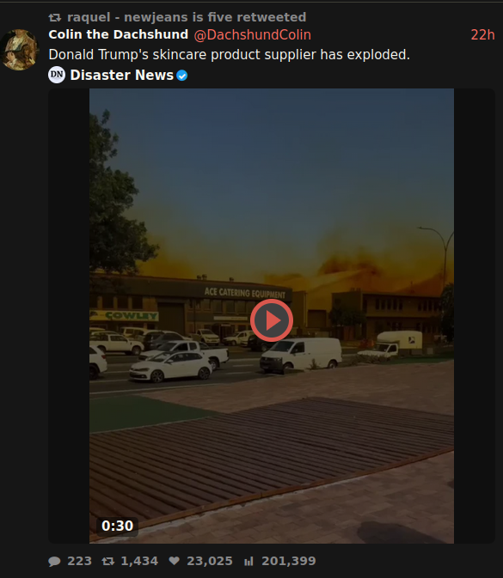The height and width of the screenshot is (578, 503).
Task: Click the blue verified badge
Action: tap(182, 76)
